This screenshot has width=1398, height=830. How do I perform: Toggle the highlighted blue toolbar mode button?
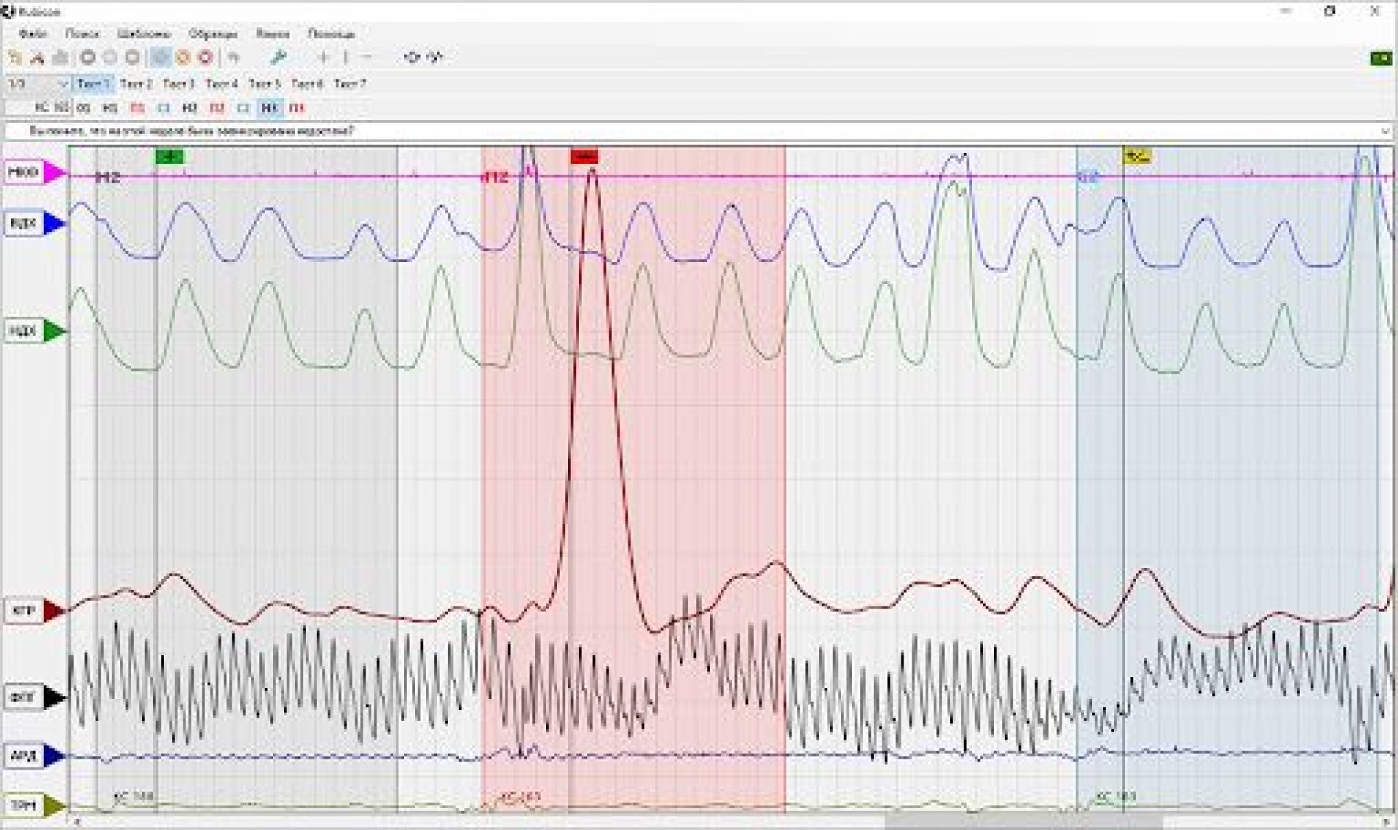coord(160,57)
